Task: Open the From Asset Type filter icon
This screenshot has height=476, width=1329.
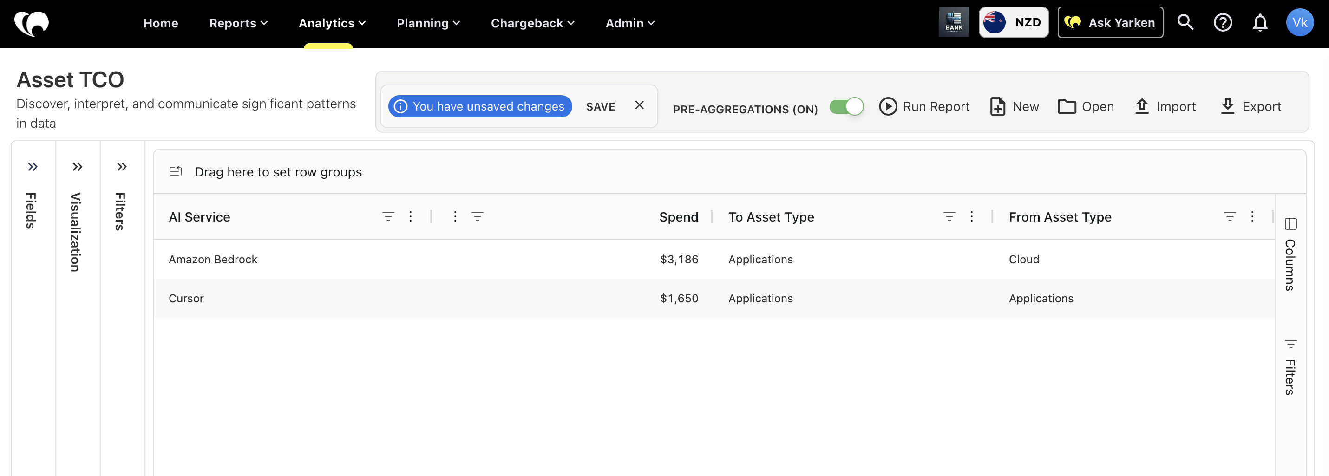Action: coord(1230,216)
